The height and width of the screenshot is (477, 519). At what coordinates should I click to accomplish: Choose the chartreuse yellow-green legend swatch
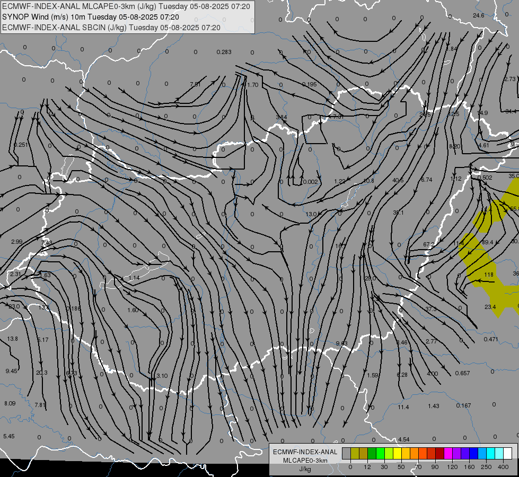point(389,454)
